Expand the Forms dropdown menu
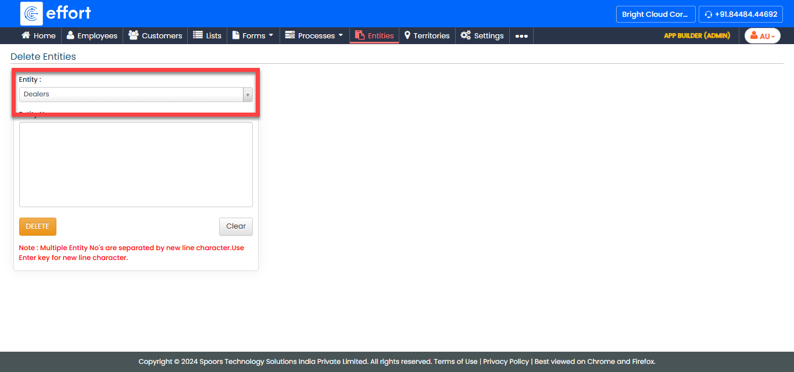This screenshot has height=372, width=794. [x=253, y=35]
